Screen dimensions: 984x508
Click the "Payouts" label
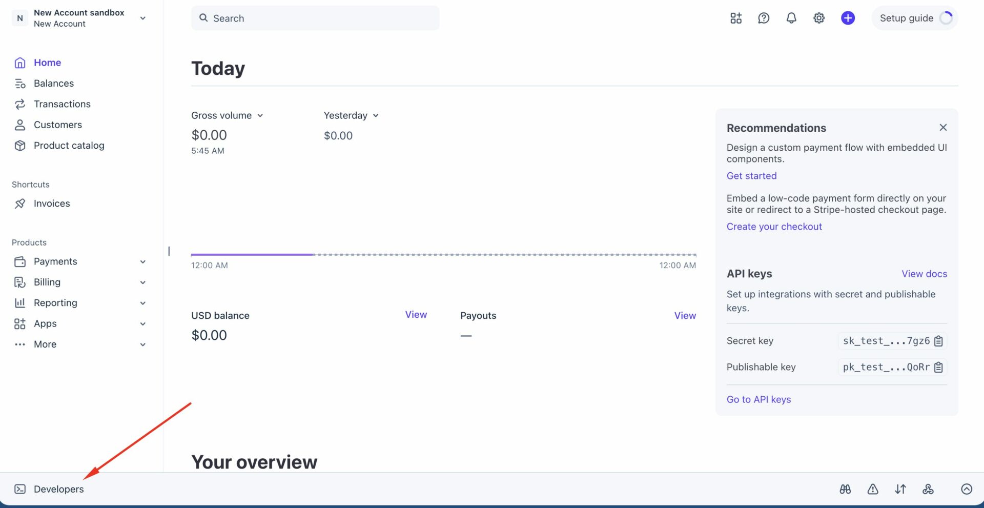[478, 316]
